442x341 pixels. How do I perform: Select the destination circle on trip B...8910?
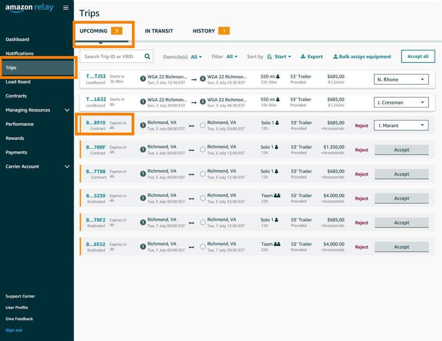pos(203,125)
